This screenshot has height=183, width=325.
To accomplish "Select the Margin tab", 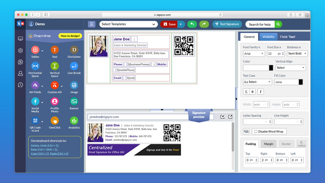I will 269,144.
